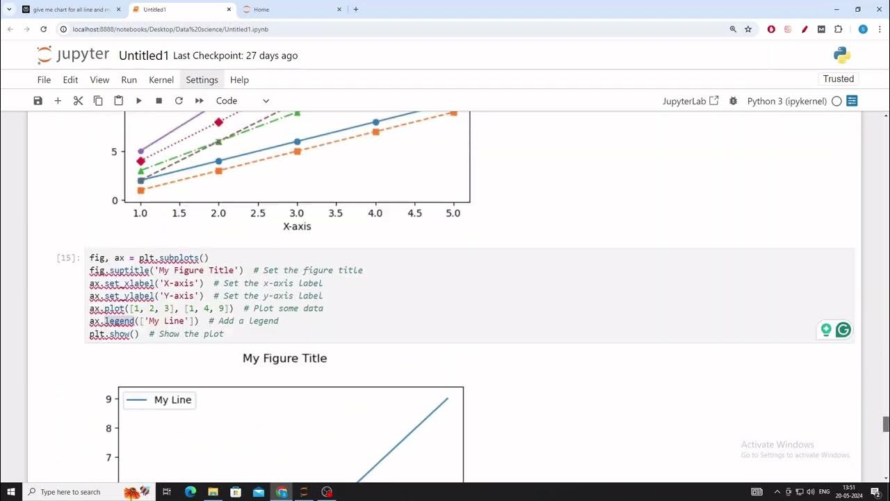Image resolution: width=890 pixels, height=501 pixels.
Task: Click the Grammarly green G icon
Action: (843, 330)
